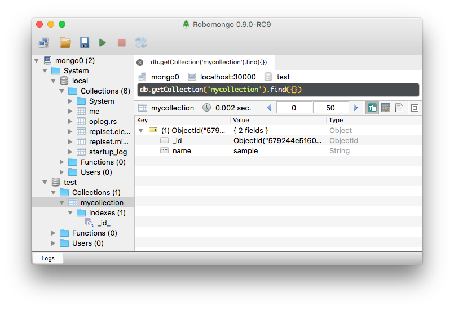Click the test database icon in the query header
454x310 pixels.
(268, 77)
